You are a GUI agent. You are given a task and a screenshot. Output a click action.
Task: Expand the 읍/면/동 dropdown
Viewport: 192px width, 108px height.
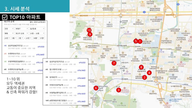[37, 29]
